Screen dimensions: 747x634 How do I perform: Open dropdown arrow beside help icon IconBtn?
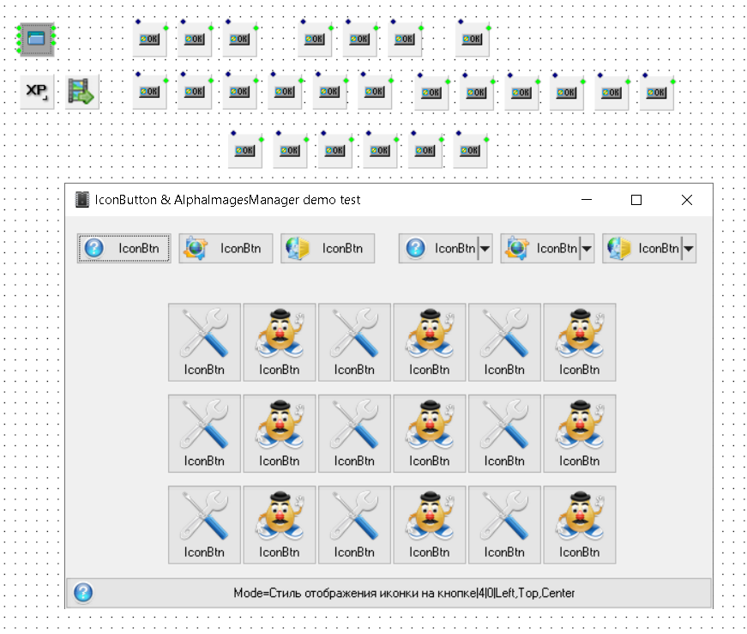(x=485, y=249)
